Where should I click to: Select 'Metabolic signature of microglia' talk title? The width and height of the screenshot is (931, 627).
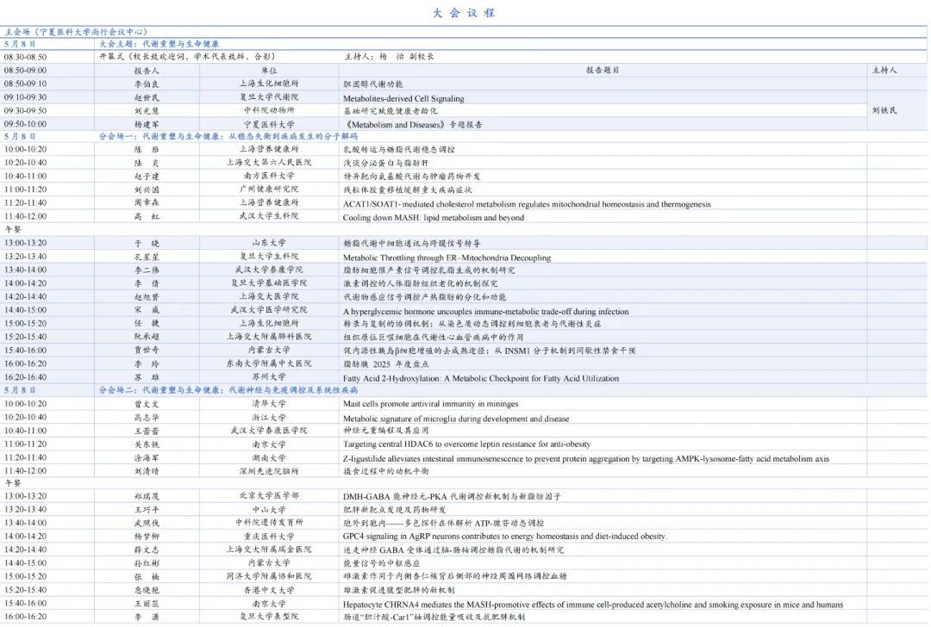click(x=456, y=419)
